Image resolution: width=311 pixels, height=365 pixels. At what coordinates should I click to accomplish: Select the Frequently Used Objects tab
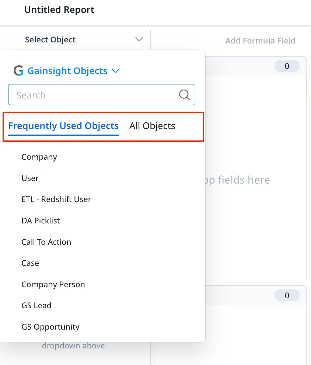tap(63, 126)
